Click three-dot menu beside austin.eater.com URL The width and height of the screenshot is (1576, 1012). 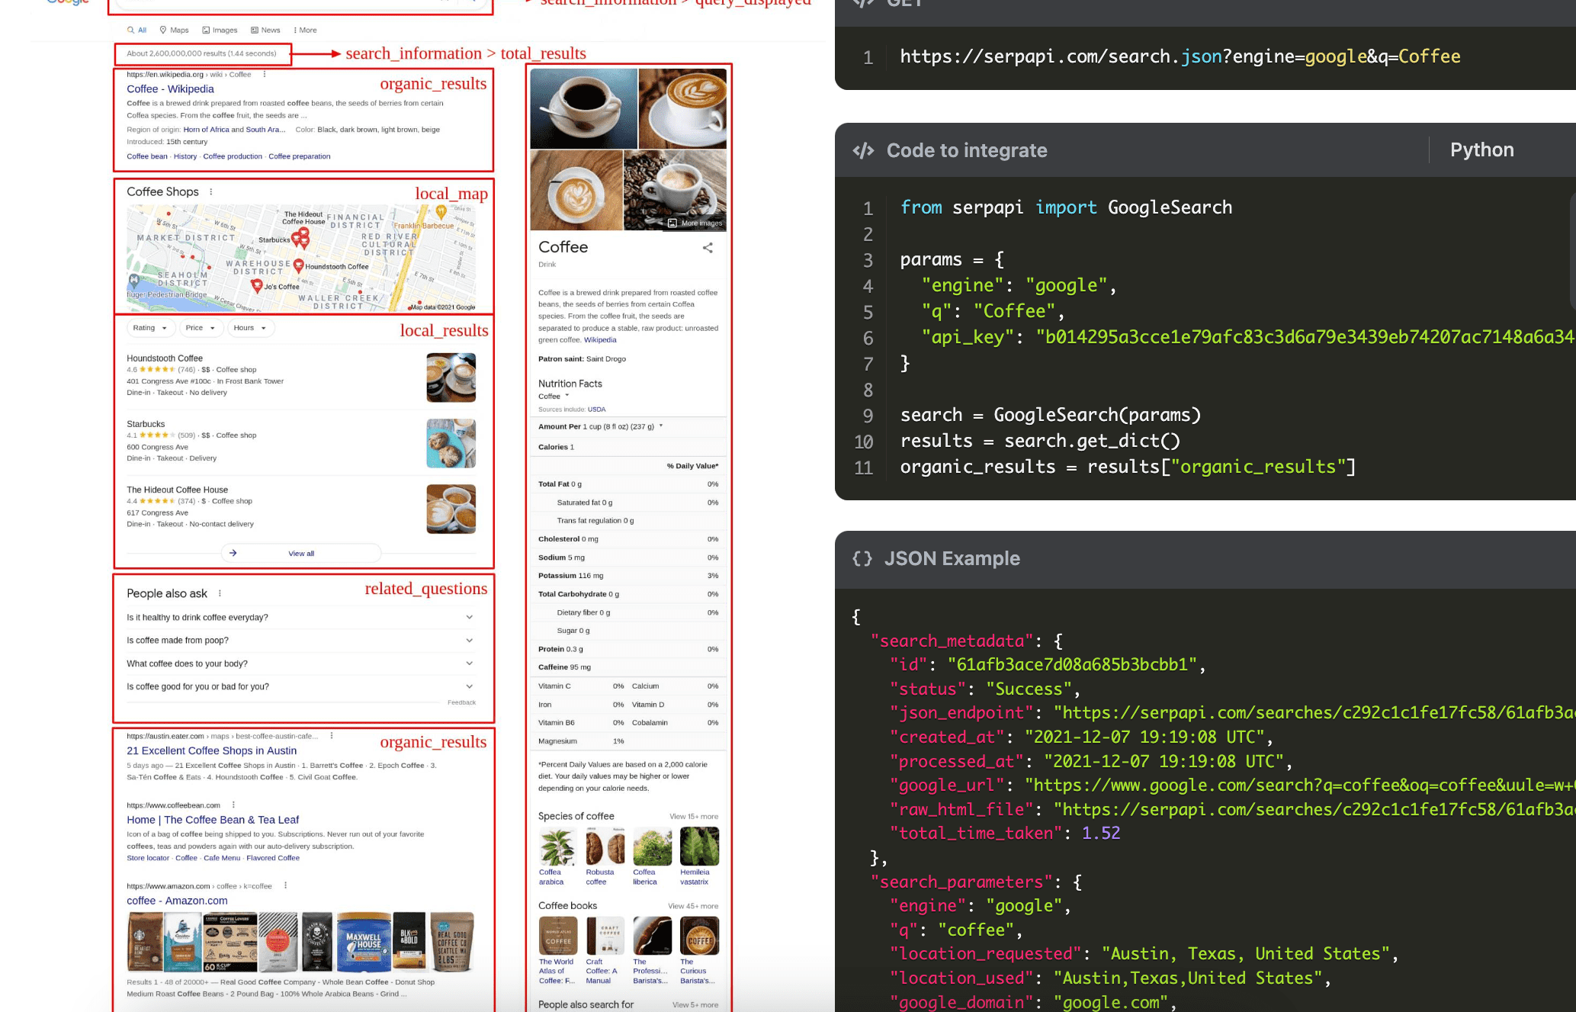(x=332, y=736)
